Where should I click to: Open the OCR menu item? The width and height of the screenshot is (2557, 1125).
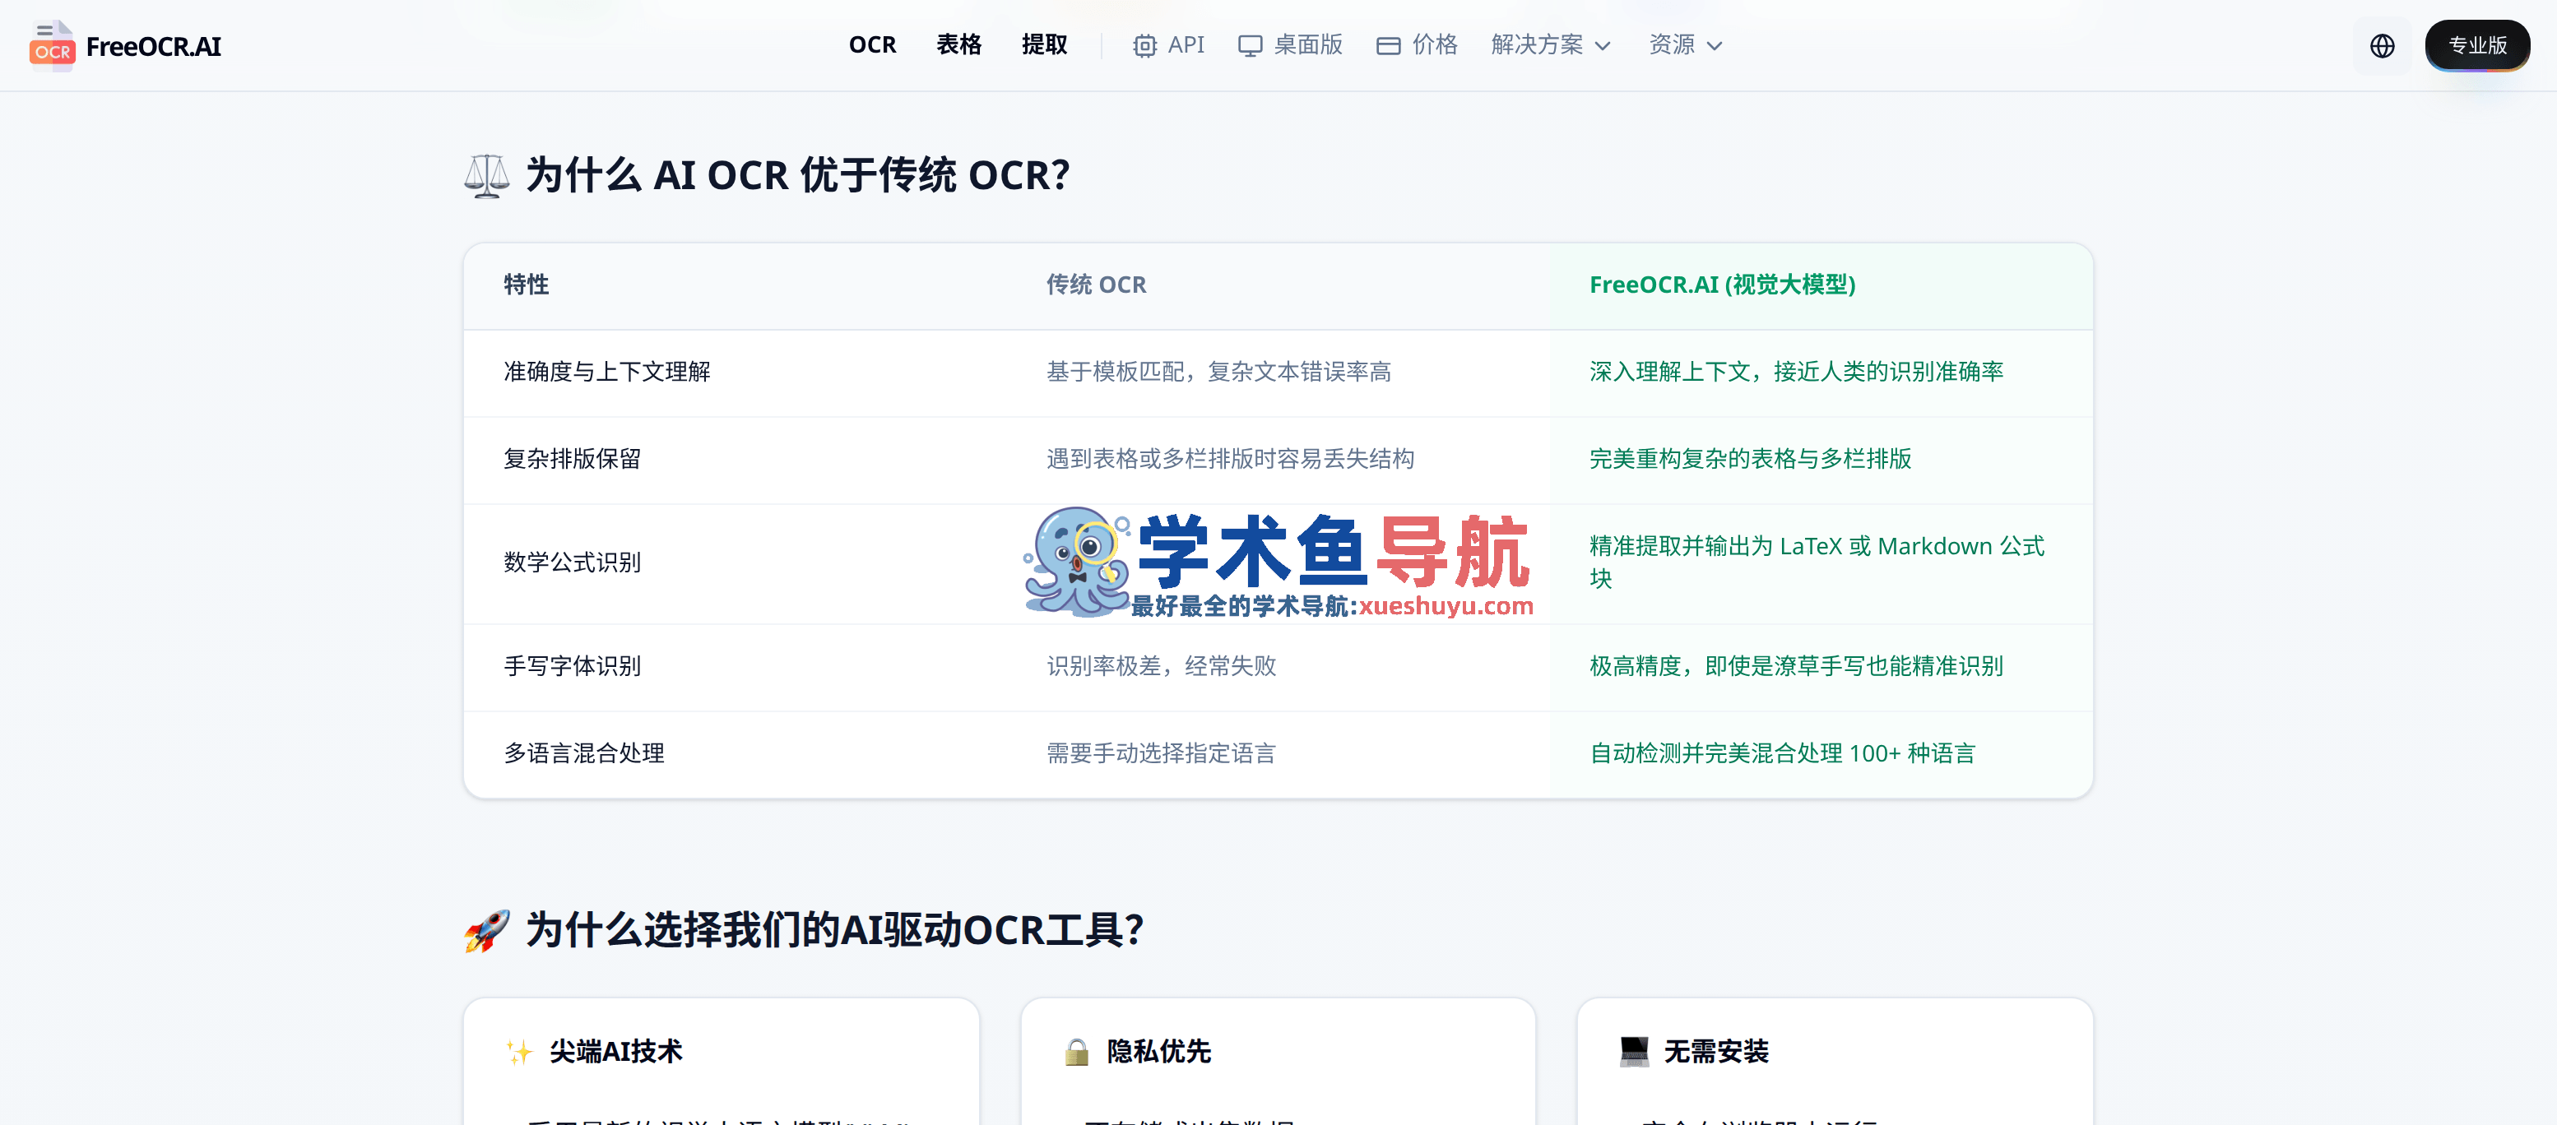point(873,44)
